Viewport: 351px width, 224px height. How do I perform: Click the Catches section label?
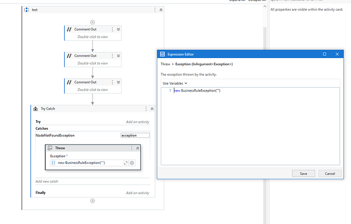(42, 129)
